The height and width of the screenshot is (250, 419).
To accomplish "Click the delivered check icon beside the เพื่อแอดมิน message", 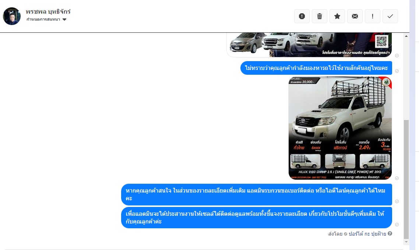I will click(397, 225).
